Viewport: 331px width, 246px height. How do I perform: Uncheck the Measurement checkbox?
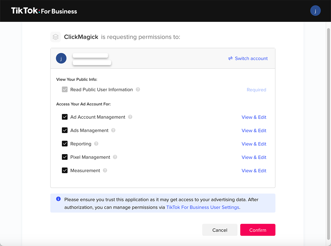pos(65,171)
